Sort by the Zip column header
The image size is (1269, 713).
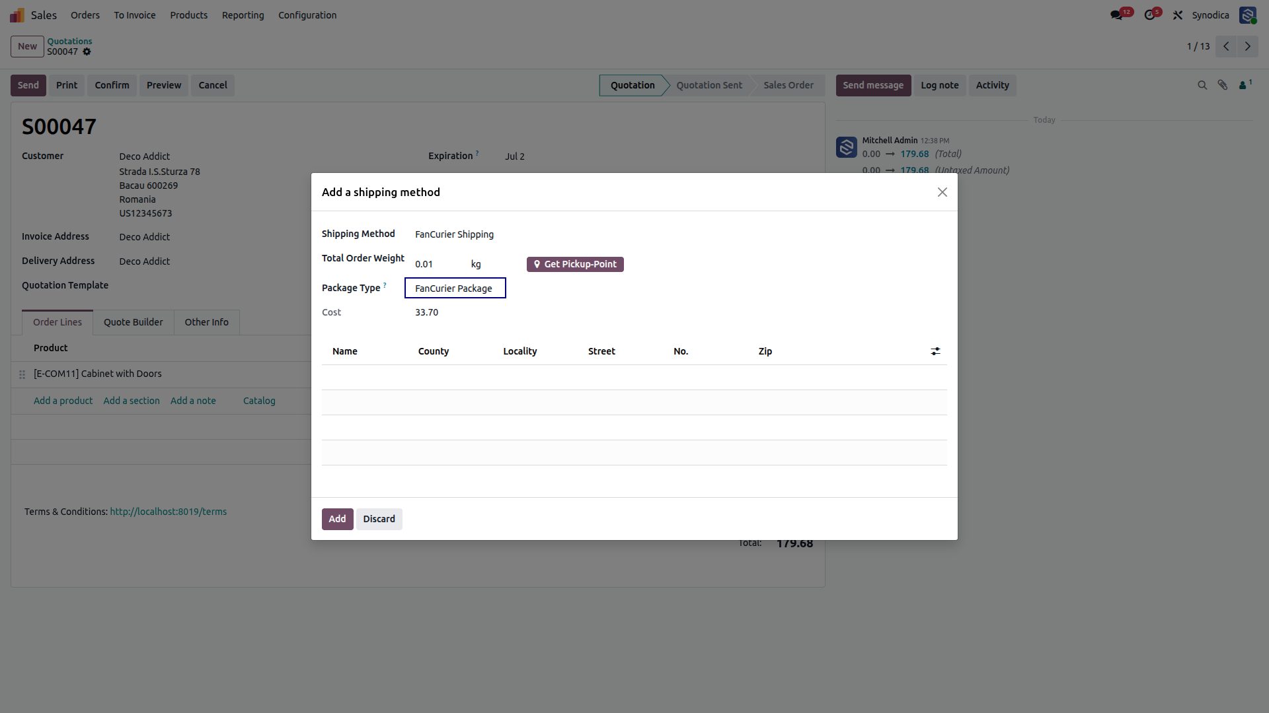pyautogui.click(x=765, y=351)
